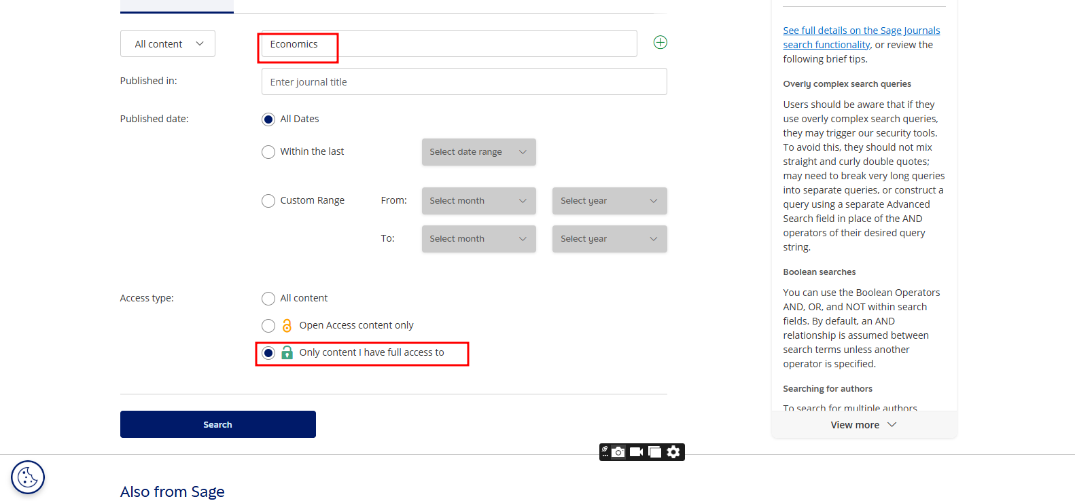This screenshot has height=501, width=1075.
Task: Select the Within the last radio button
Action: pos(268,152)
